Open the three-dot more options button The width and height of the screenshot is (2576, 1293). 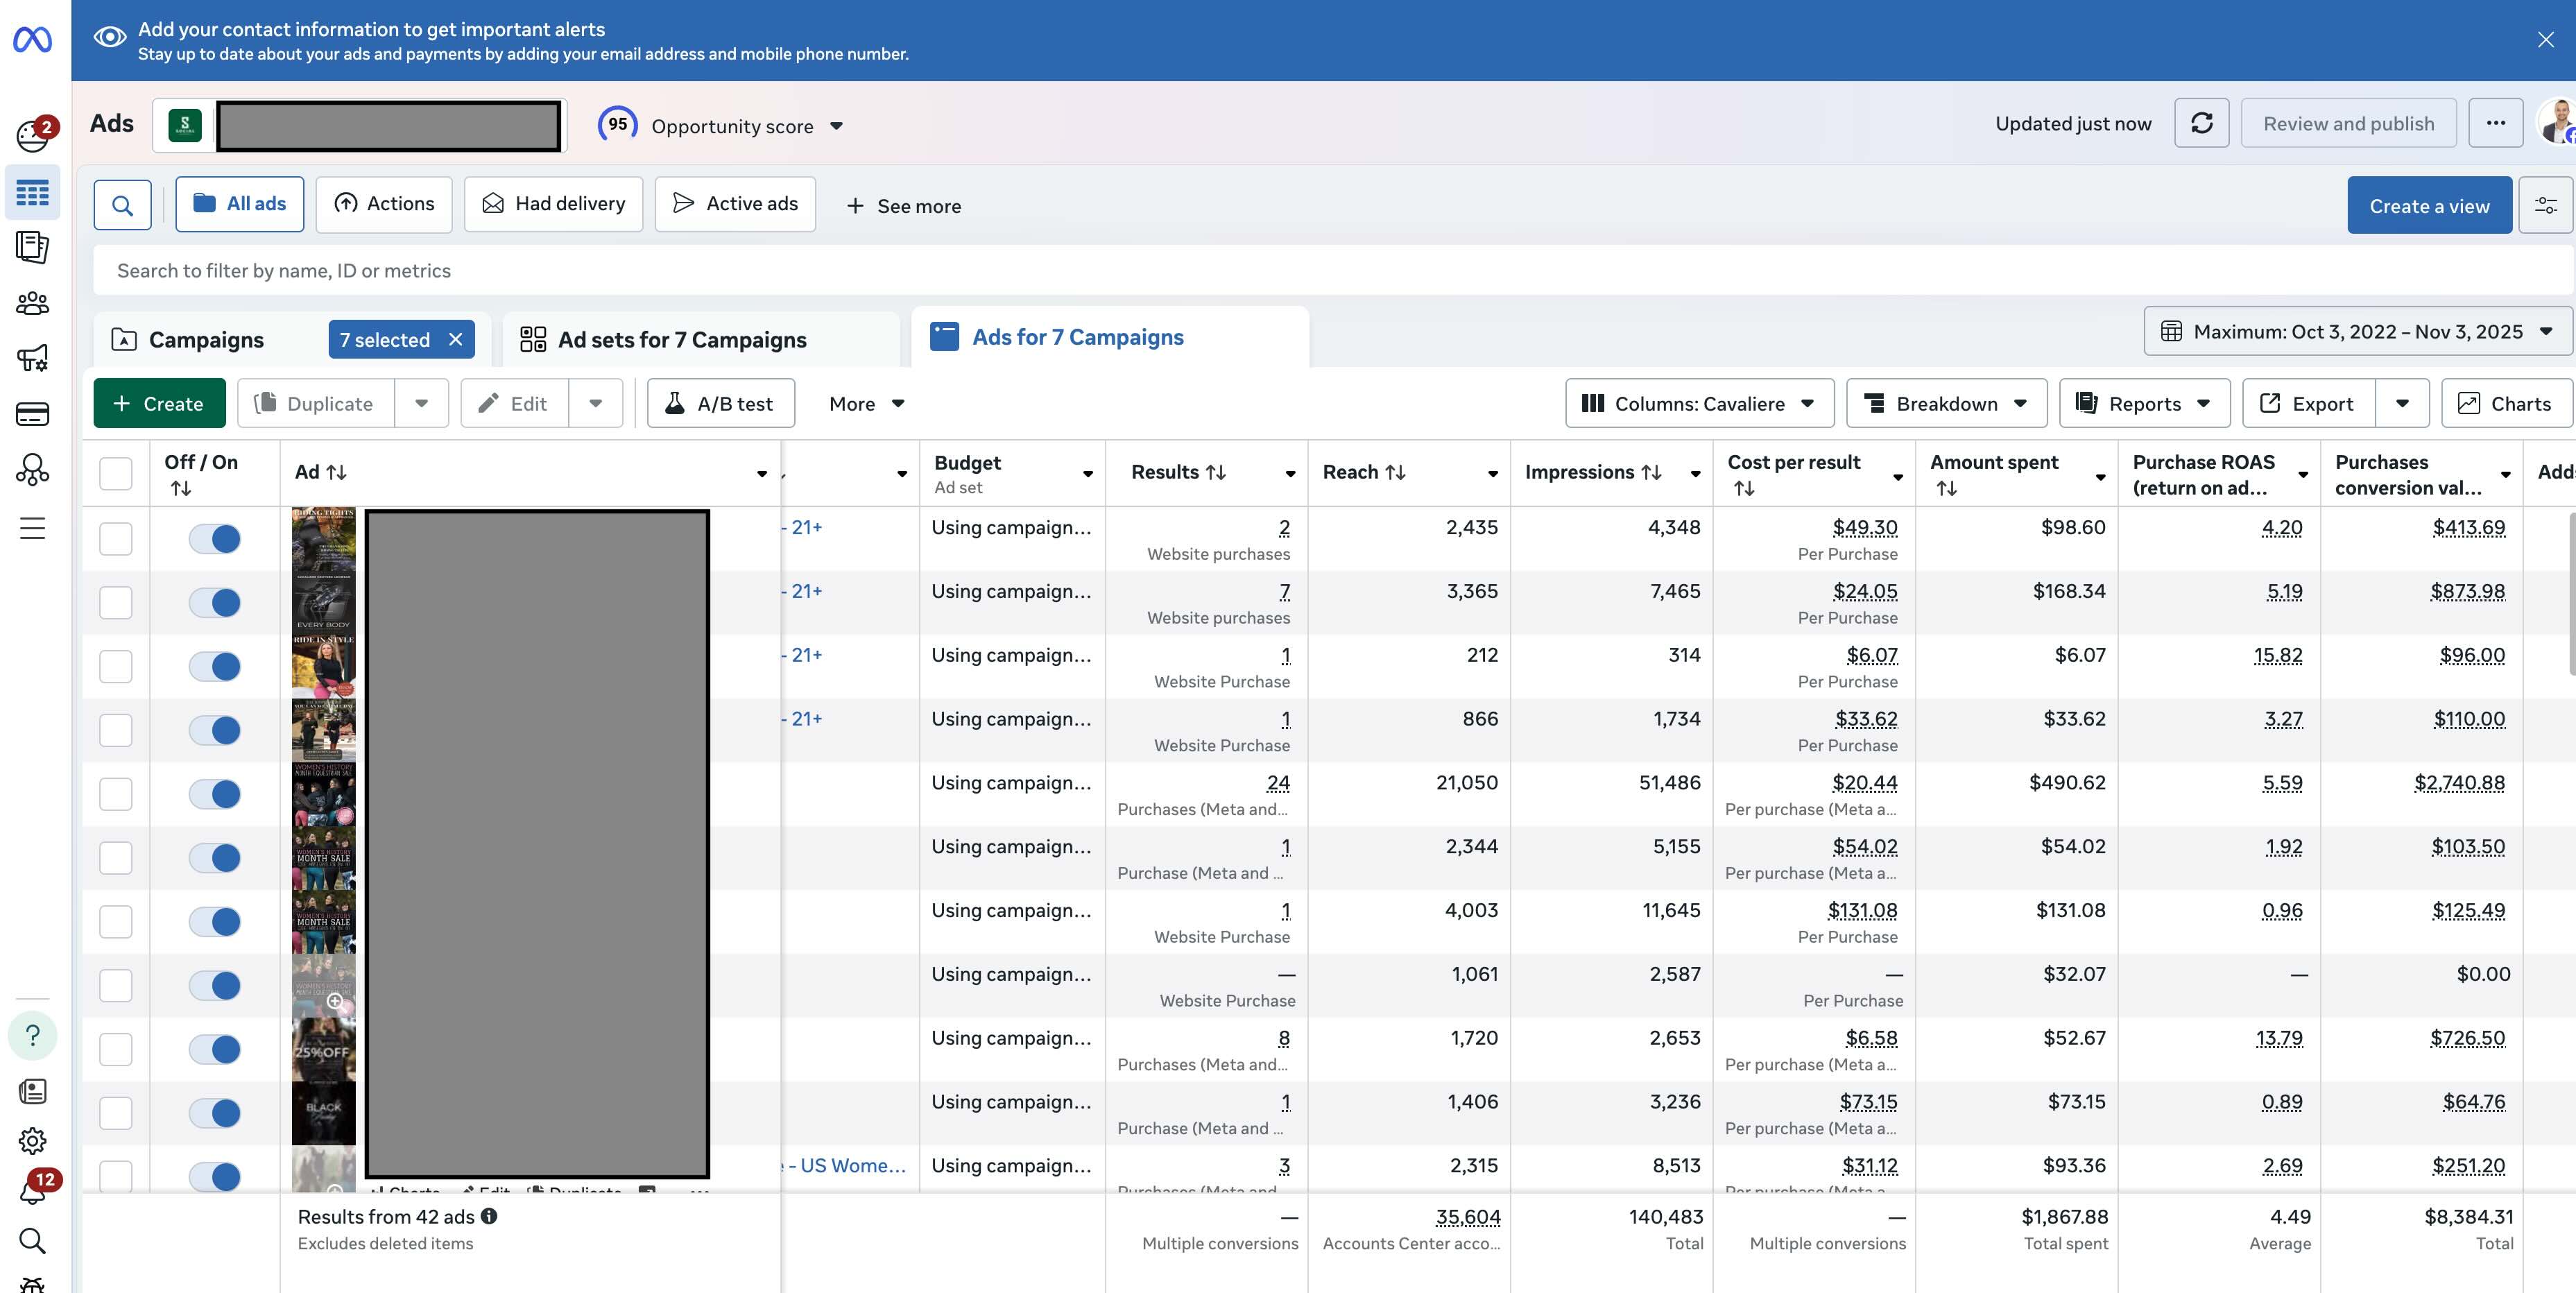point(2495,123)
